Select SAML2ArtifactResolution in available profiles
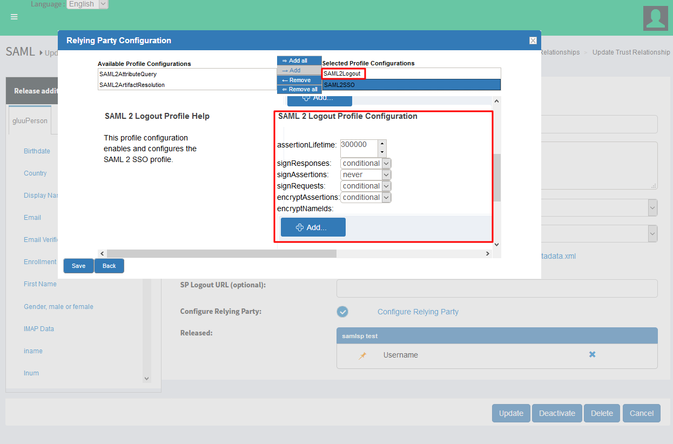The height and width of the screenshot is (444, 673). (x=187, y=85)
